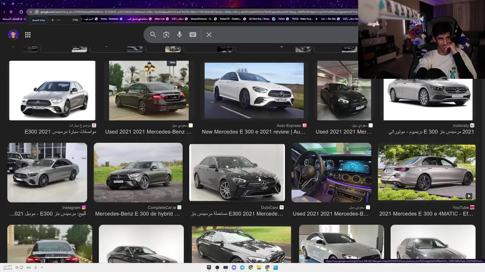Open the DubiCars black Mercedes thumbnail
Screen dimensions: 485x272
tap(237, 173)
